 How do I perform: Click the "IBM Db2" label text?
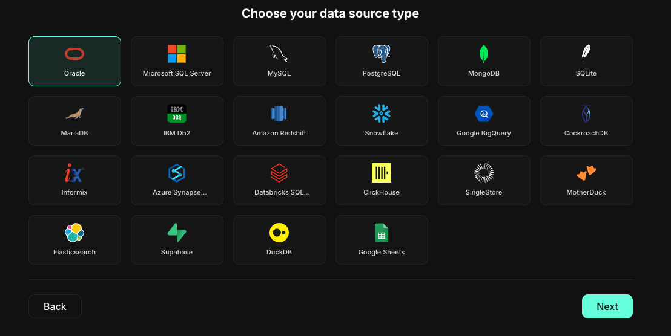pos(177,133)
